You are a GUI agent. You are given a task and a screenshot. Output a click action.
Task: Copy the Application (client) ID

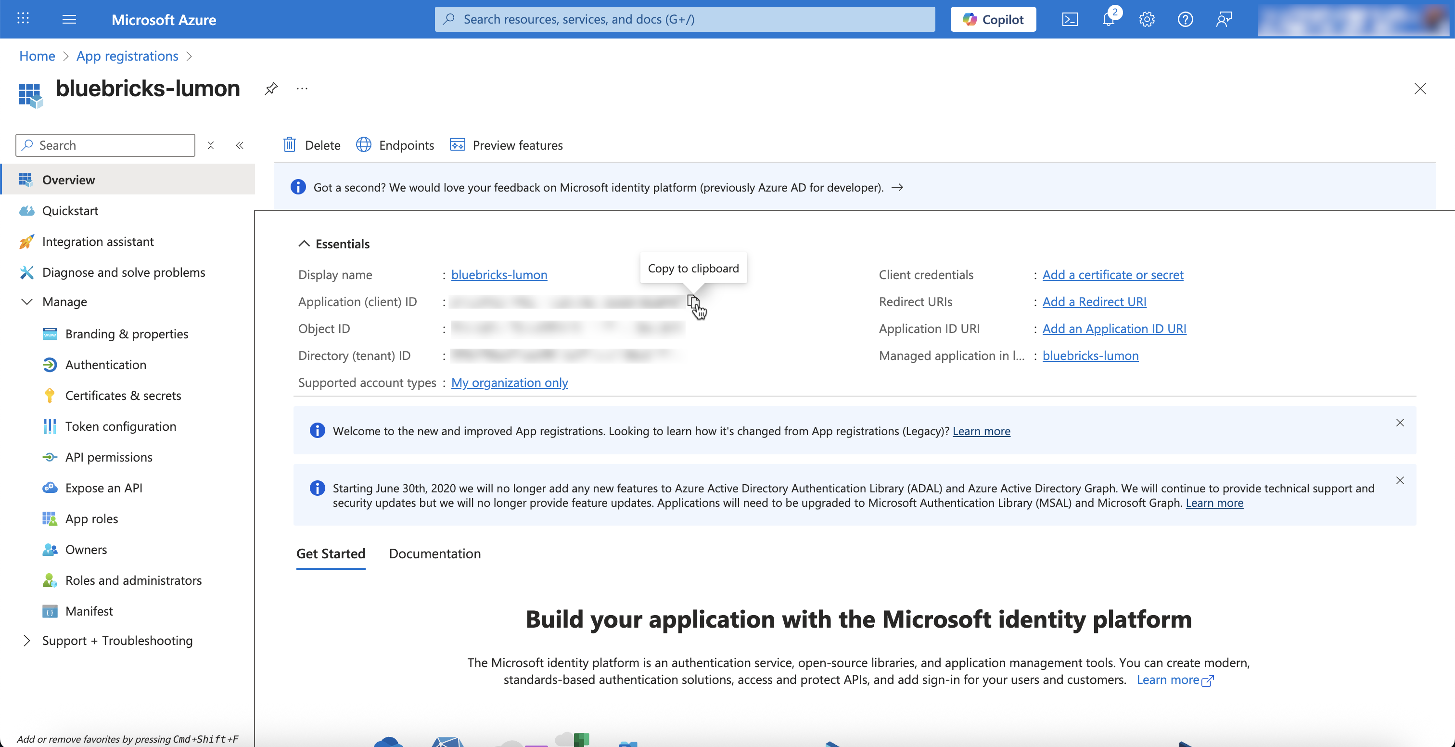point(693,302)
